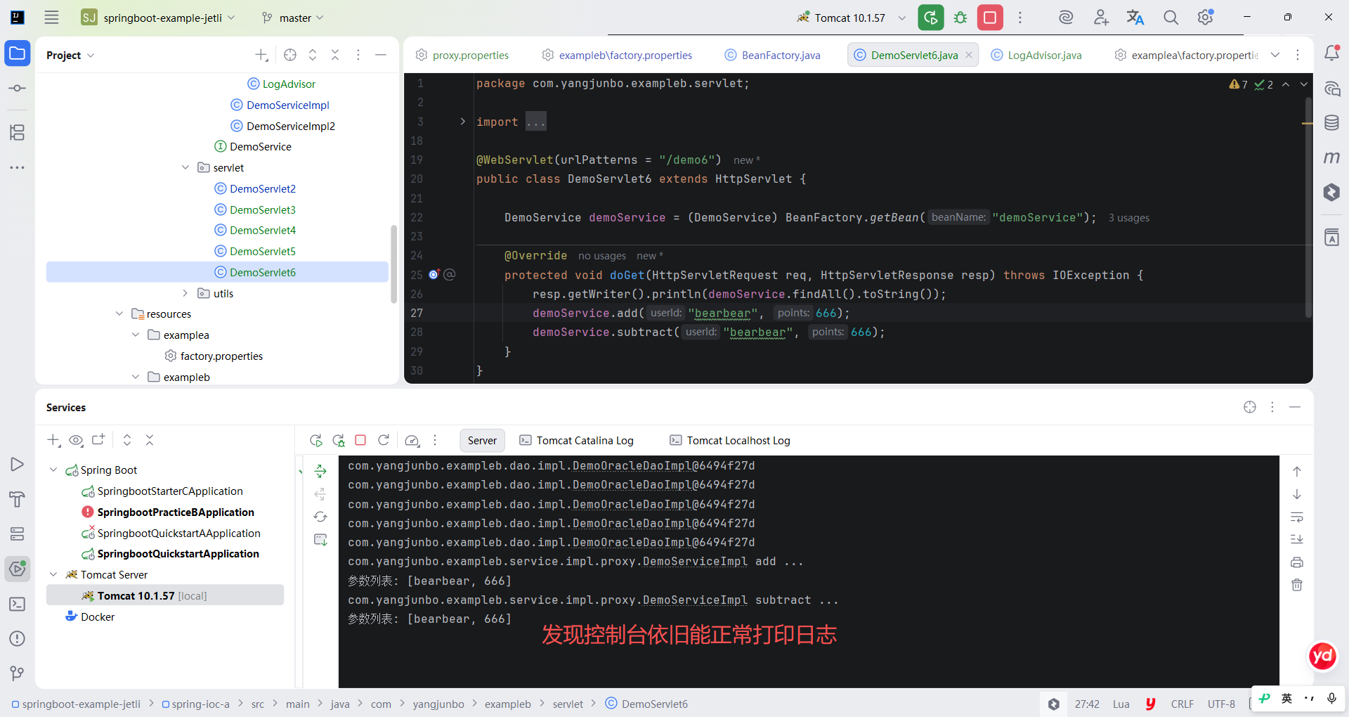Open the Commit tool window
This screenshot has height=717, width=1349.
click(18, 89)
